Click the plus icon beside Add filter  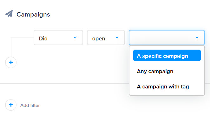click(x=11, y=105)
